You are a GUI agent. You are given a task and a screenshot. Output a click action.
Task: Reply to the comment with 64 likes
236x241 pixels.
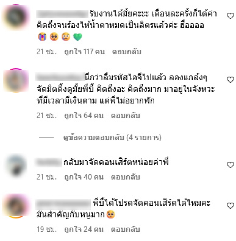coord(125,116)
